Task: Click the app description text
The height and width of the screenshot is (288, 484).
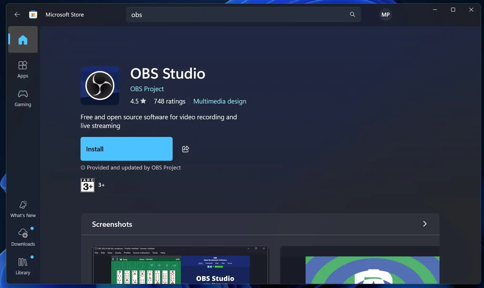Action: (159, 121)
